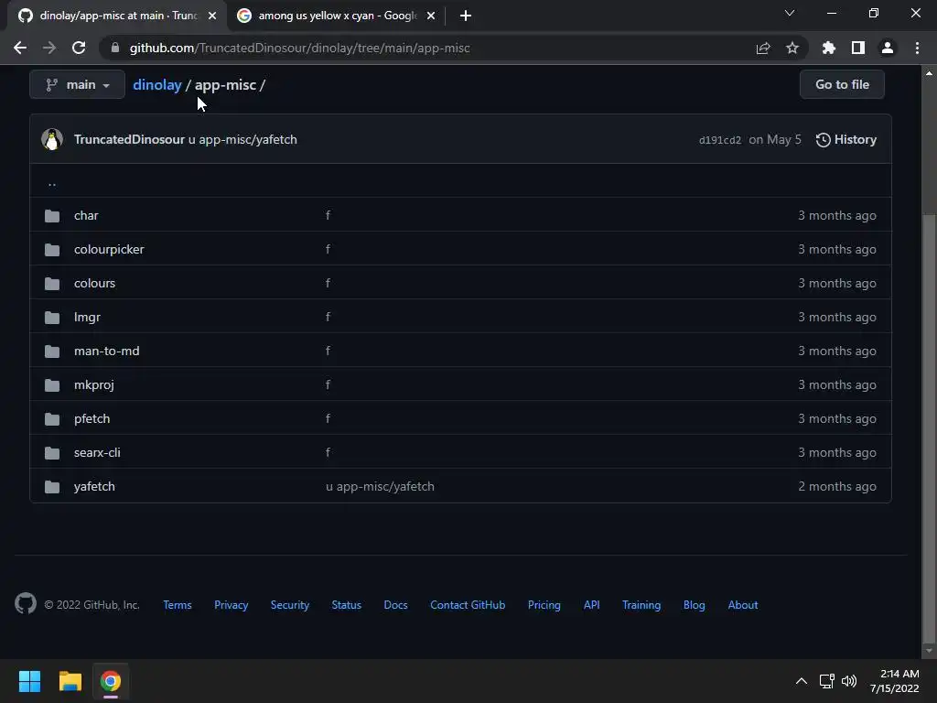Open the Terms footer link
The image size is (937, 703).
coord(178,605)
